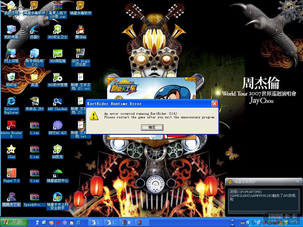Select the 2.rar archive
The width and height of the screenshot is (303, 227).
pyautogui.click(x=34, y=152)
